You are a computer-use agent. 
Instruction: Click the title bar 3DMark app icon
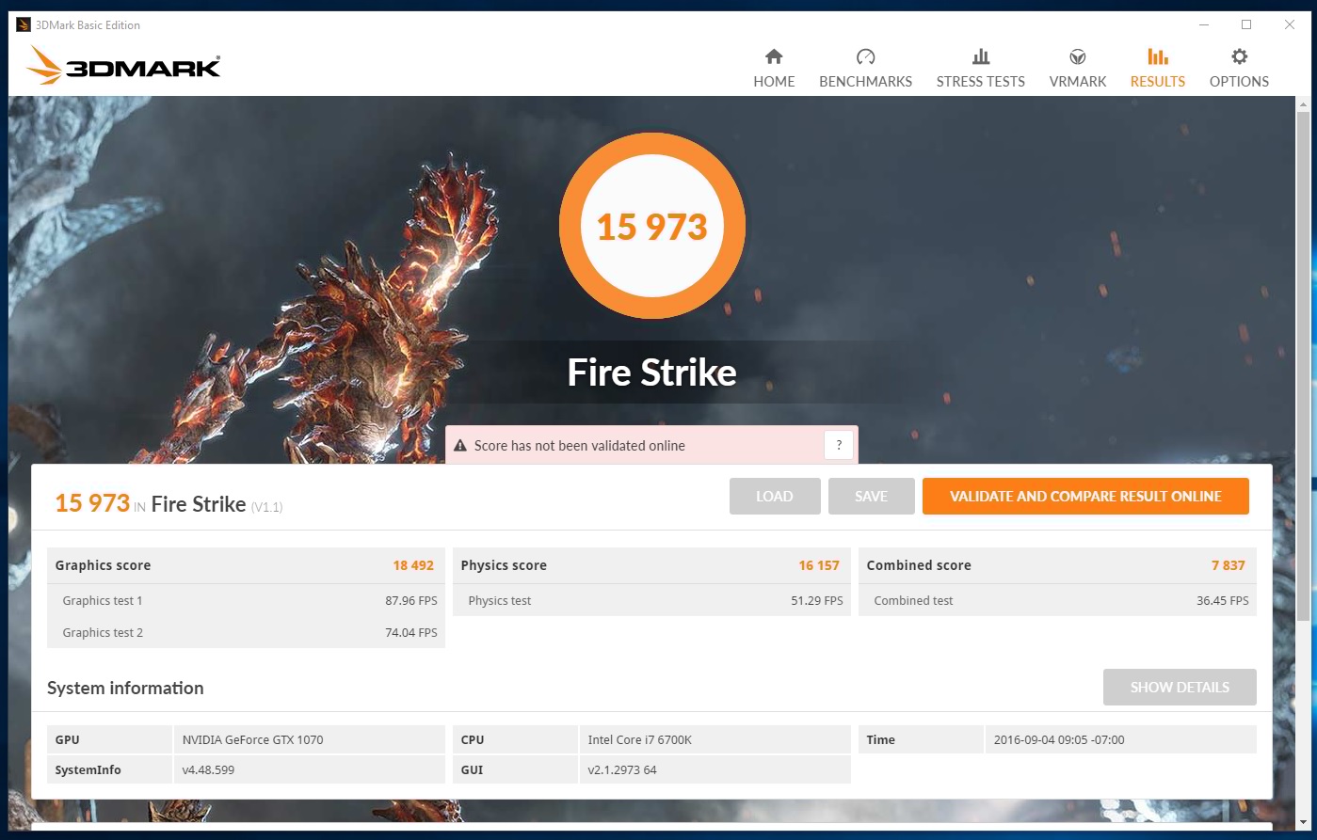(x=24, y=25)
